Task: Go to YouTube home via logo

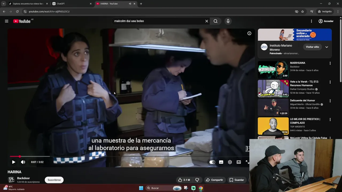Action: click(22, 21)
